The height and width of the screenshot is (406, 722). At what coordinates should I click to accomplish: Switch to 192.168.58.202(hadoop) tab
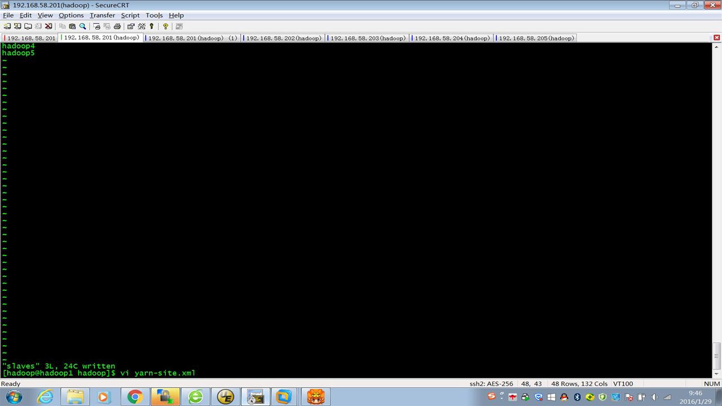pos(283,38)
